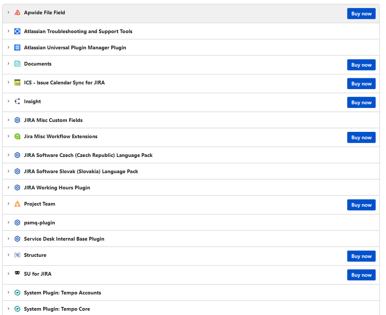Click the Service Desk Internal Base Plugin icon
The width and height of the screenshot is (386, 315).
(x=17, y=239)
